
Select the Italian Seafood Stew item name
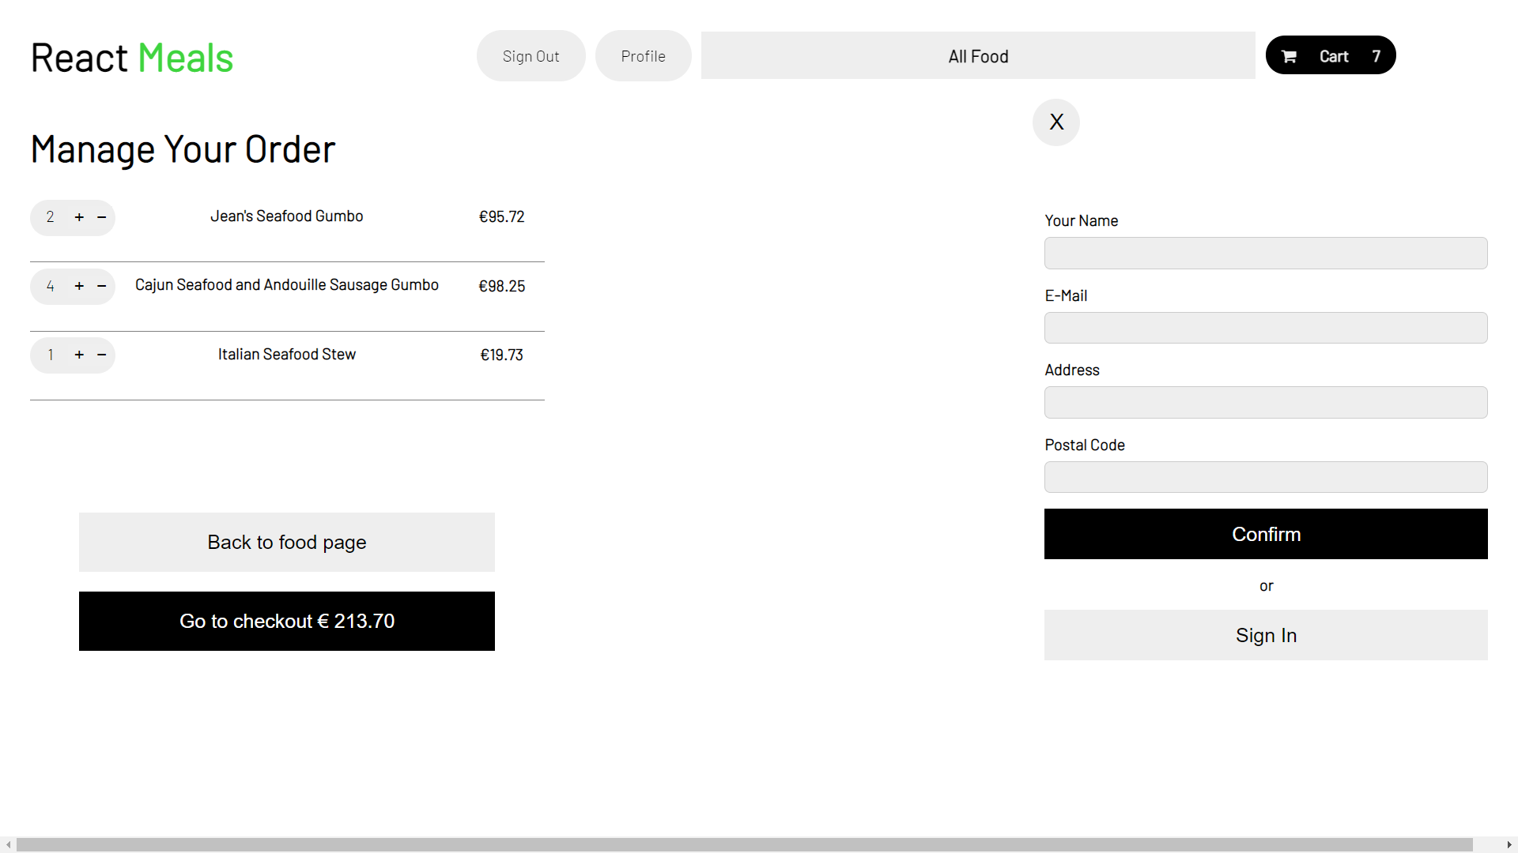coord(287,355)
